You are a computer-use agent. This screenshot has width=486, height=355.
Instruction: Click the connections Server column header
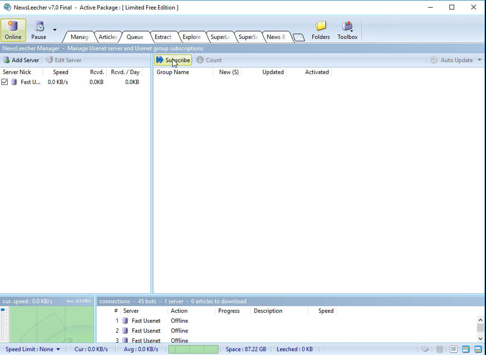point(144,311)
